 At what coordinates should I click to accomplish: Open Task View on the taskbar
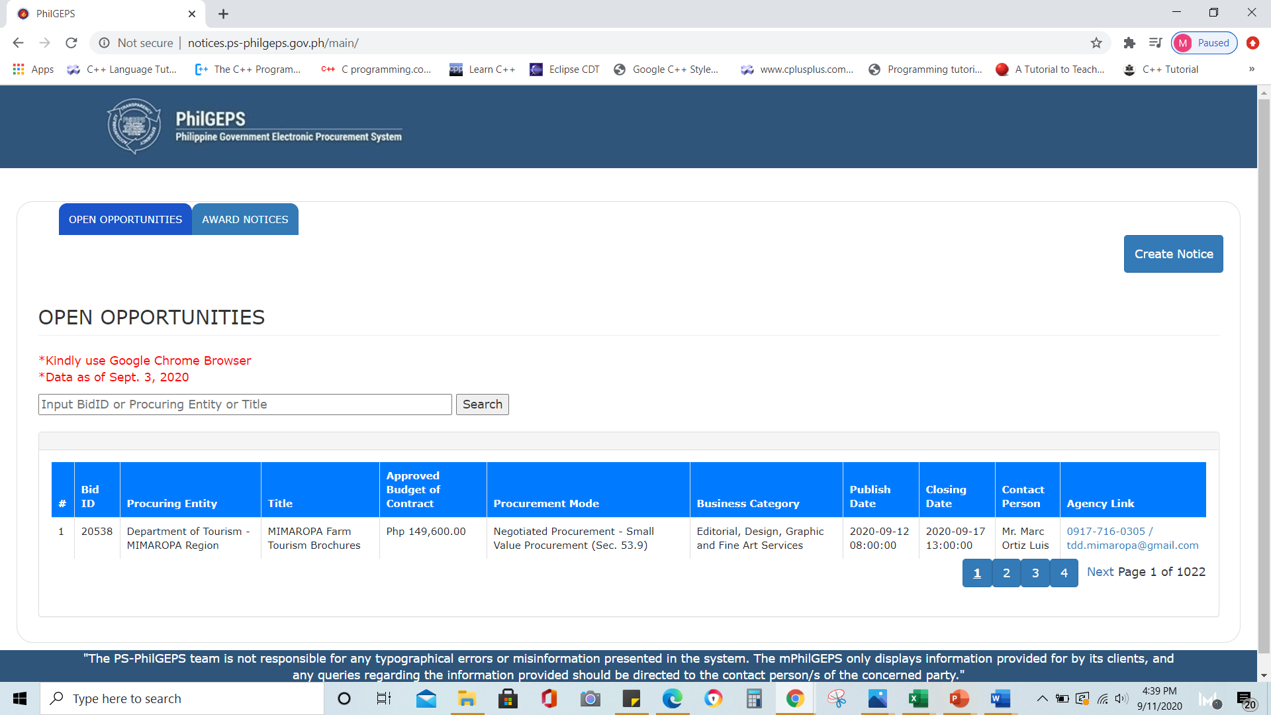point(384,698)
